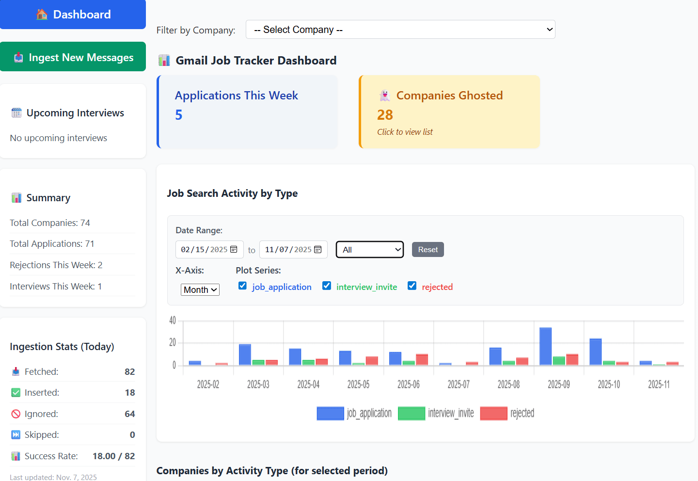The width and height of the screenshot is (698, 481).
Task: Click the Ignored value 64
Action: click(130, 414)
